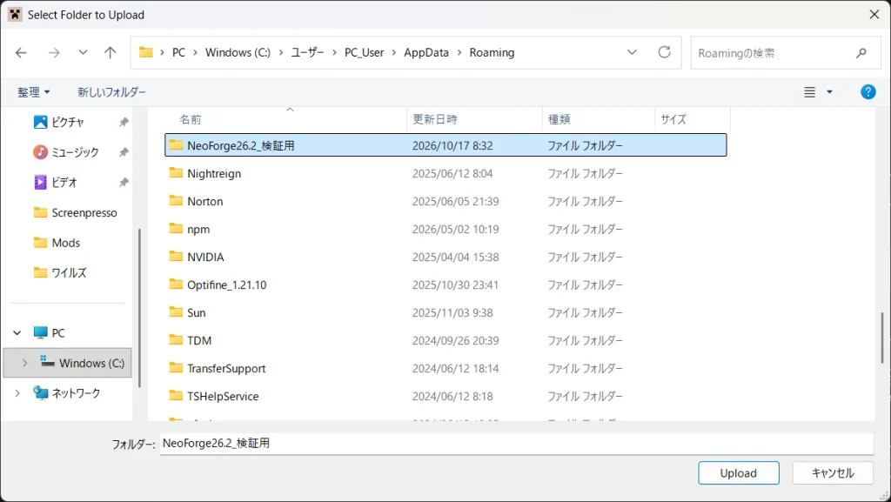
Task: Sort by 更新日時 column header
Action: click(x=435, y=119)
